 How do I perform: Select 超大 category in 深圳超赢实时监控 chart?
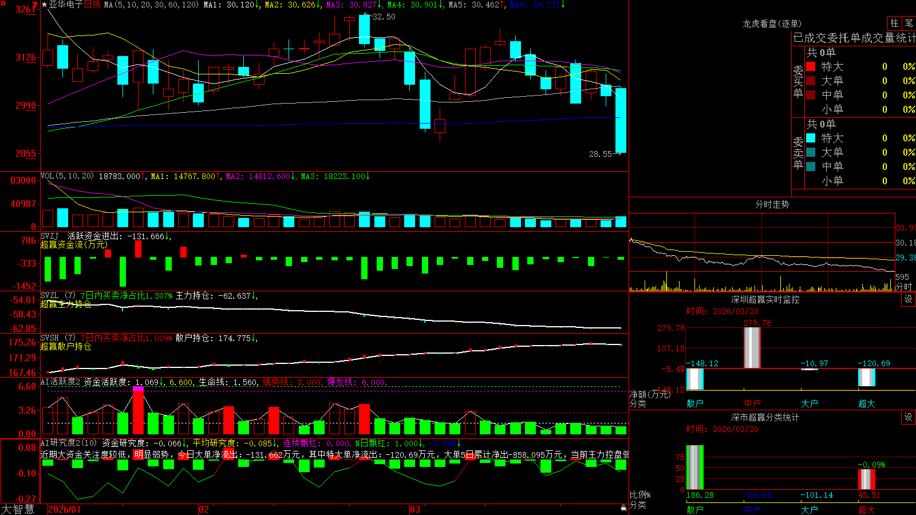click(867, 403)
